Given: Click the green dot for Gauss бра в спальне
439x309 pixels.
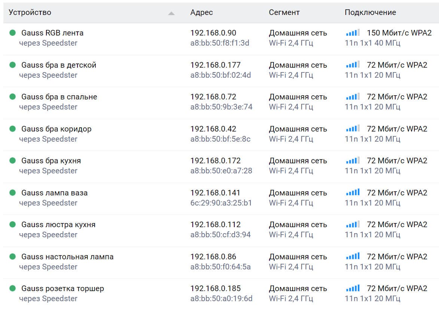Looking at the screenshot, I should click(x=12, y=97).
